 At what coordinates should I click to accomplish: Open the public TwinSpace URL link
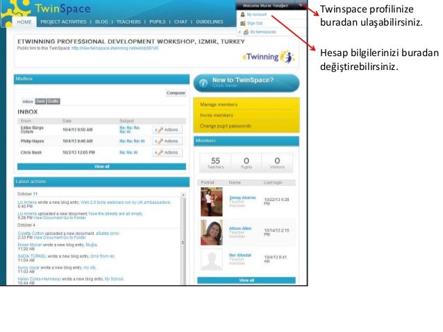[115, 49]
